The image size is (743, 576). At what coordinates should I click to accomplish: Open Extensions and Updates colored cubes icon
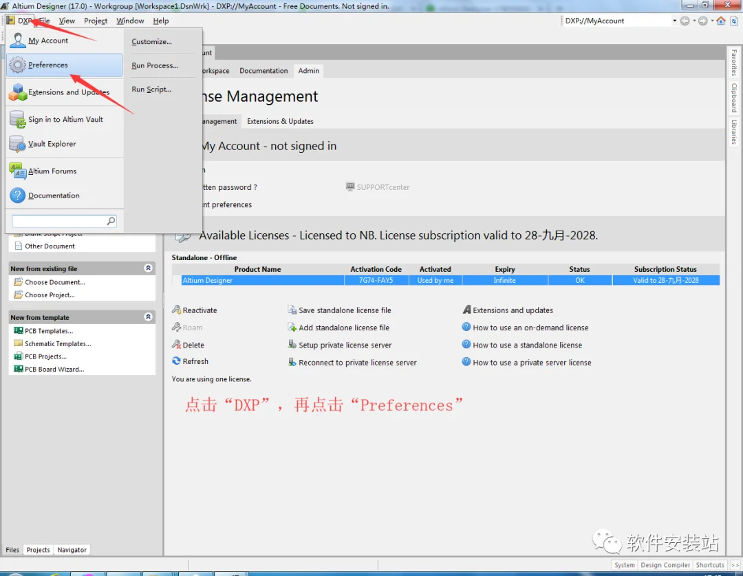click(x=18, y=92)
